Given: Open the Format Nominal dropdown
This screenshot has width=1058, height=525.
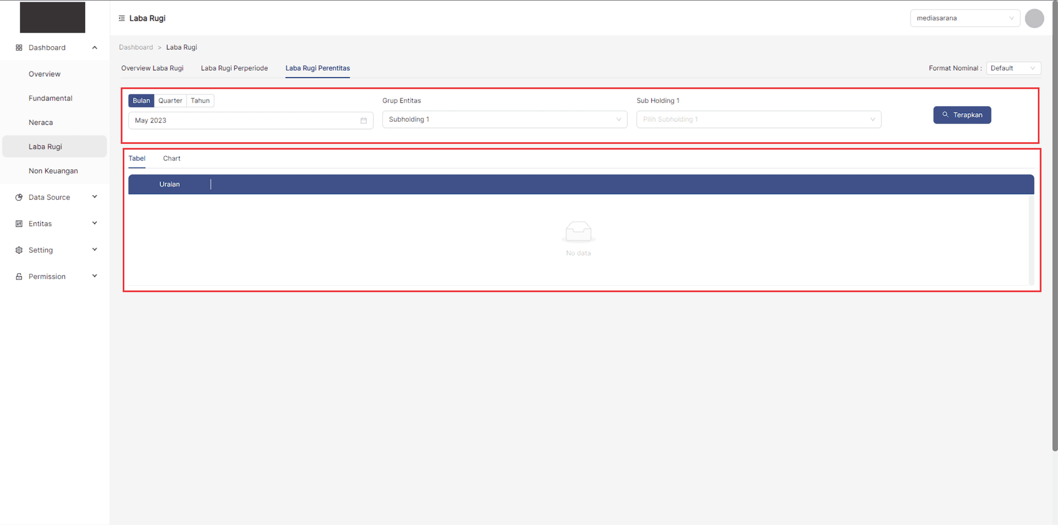Looking at the screenshot, I should (1013, 68).
